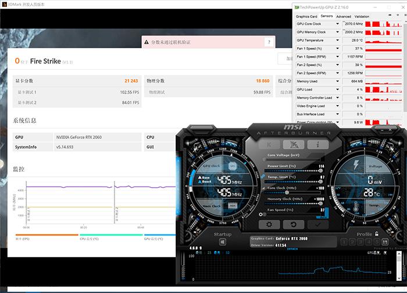Select profile slot 3 in Afterburner
The width and height of the screenshot is (407, 293).
click(x=360, y=242)
